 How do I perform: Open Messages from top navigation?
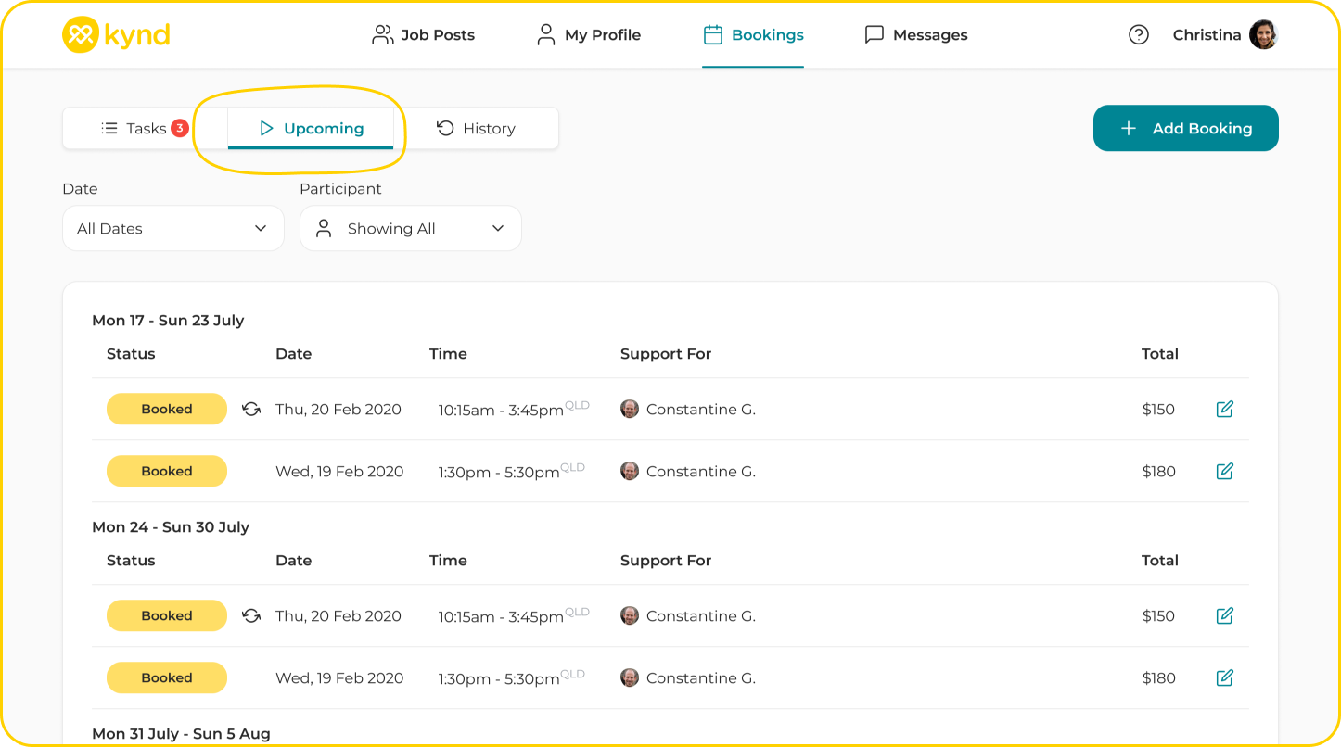tap(915, 35)
